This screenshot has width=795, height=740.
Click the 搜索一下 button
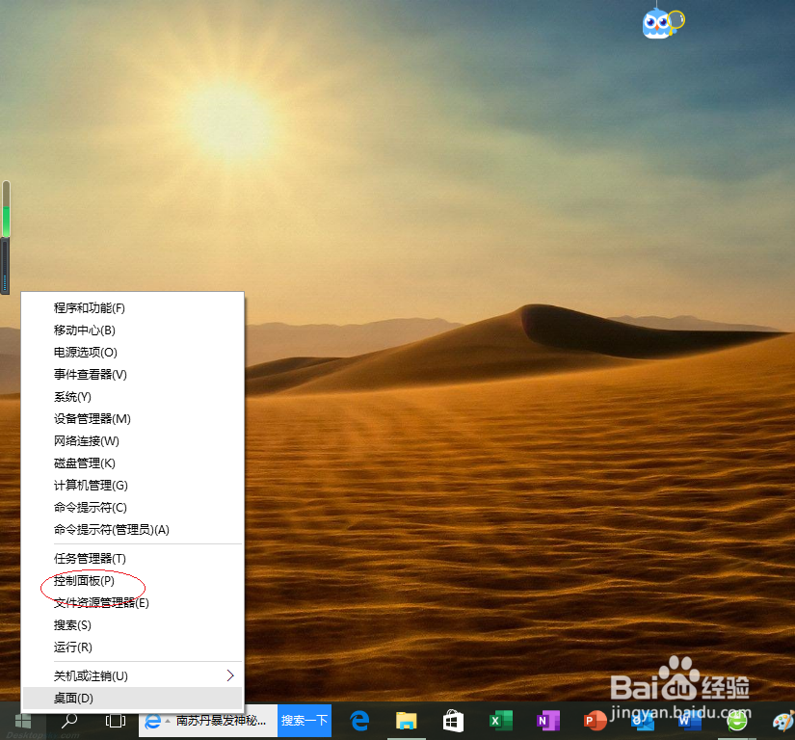tap(305, 720)
